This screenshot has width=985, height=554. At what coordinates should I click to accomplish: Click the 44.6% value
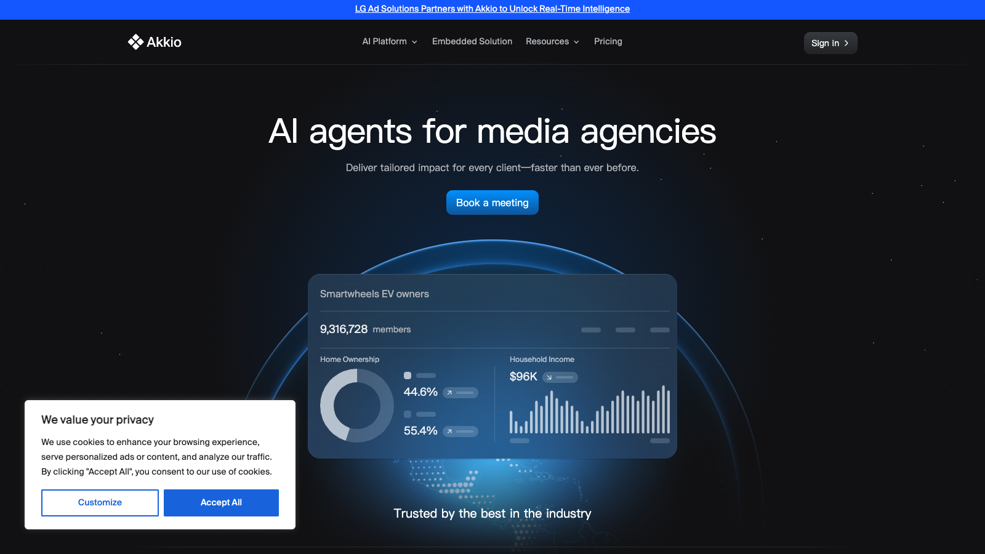(x=420, y=392)
